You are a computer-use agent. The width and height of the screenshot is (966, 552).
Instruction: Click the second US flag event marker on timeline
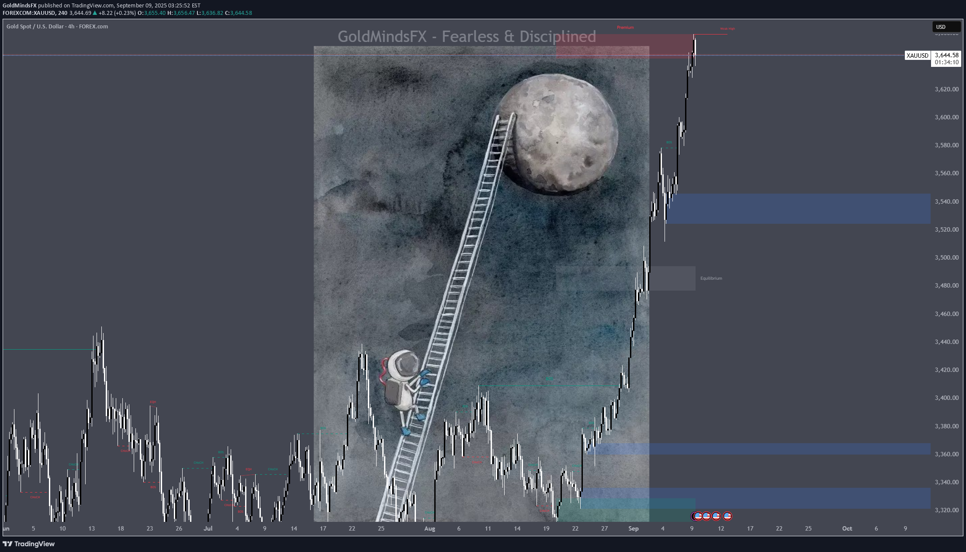pos(707,516)
